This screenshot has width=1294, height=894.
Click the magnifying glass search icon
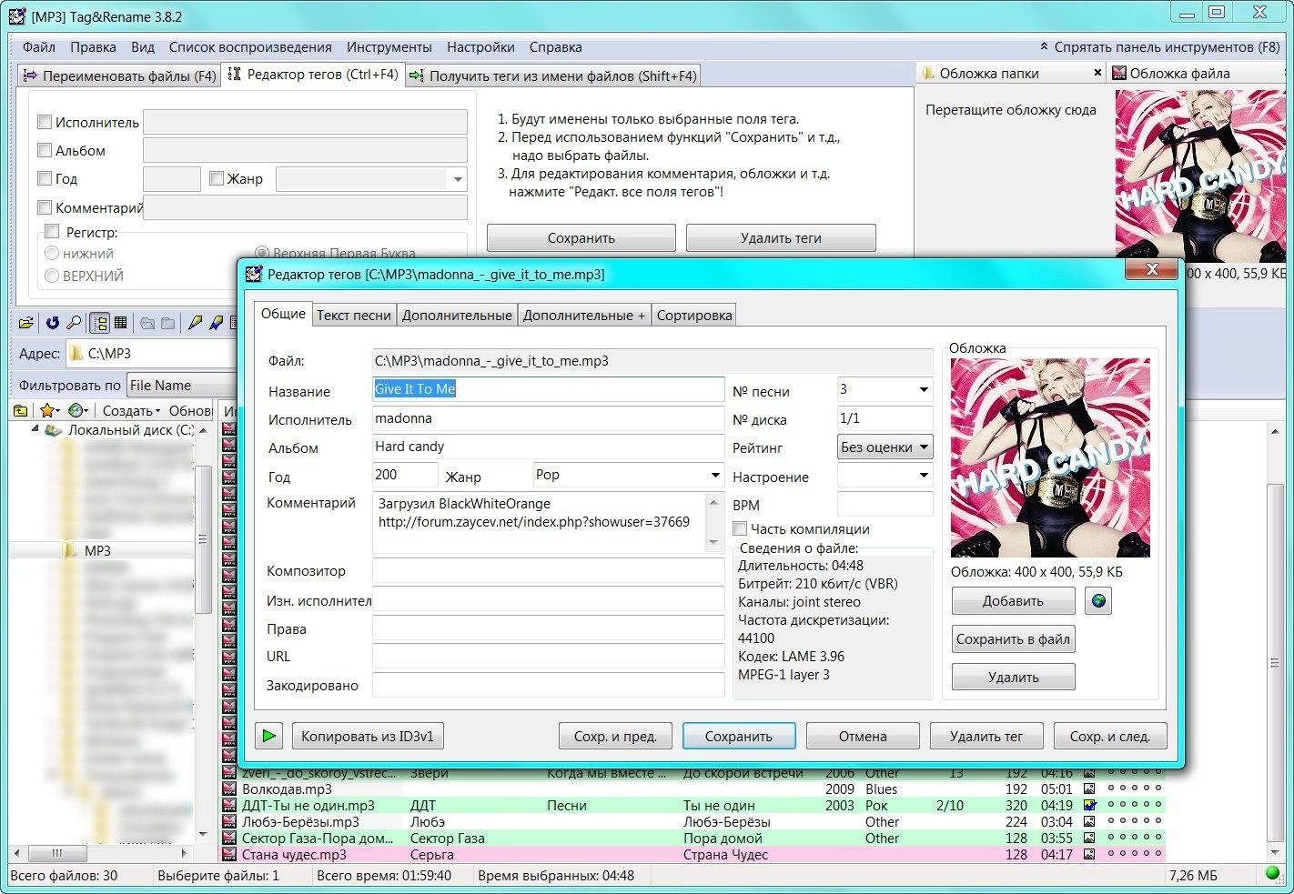click(75, 323)
